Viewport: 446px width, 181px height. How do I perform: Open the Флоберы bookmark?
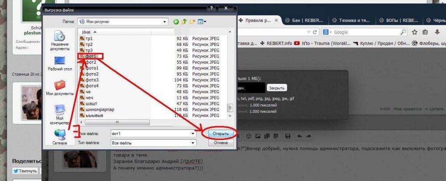point(429,43)
